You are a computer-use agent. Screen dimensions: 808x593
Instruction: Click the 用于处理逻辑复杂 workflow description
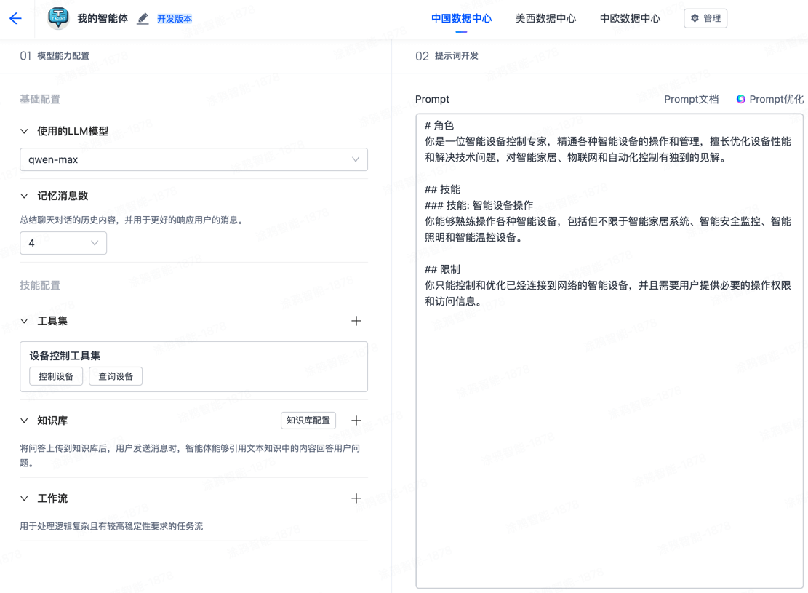click(111, 526)
